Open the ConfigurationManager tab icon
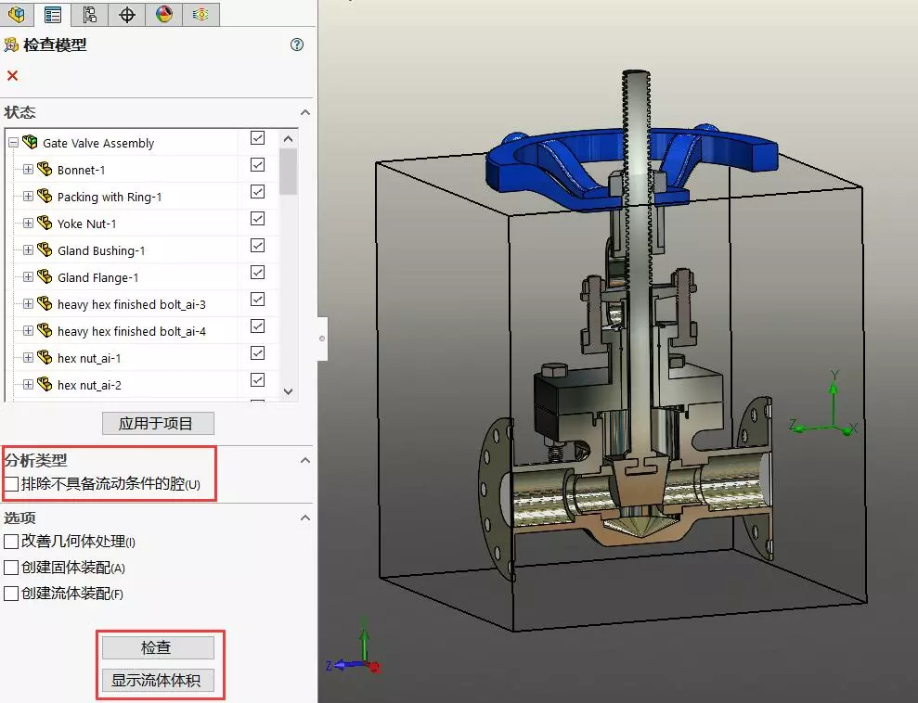918x703 pixels. [89, 14]
